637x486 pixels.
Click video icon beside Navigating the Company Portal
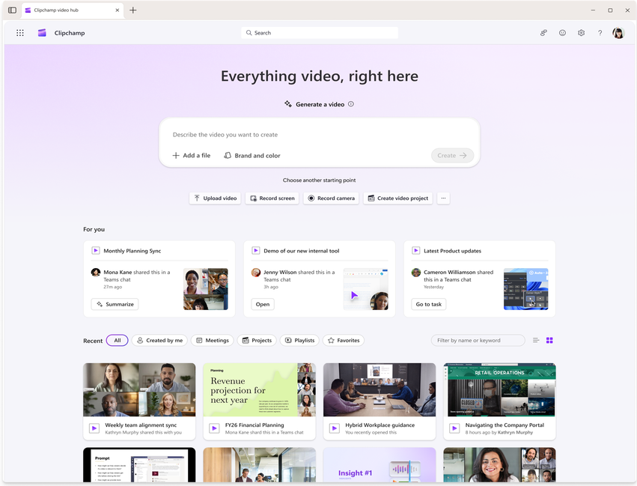[x=454, y=428]
